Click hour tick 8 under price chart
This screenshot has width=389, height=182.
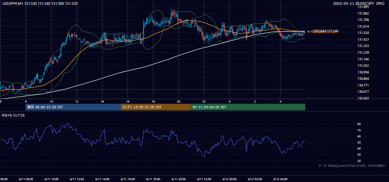pos(26,102)
